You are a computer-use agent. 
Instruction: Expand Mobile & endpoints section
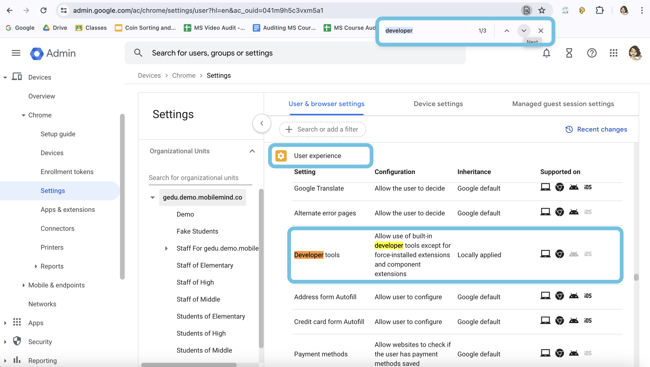pyautogui.click(x=23, y=285)
